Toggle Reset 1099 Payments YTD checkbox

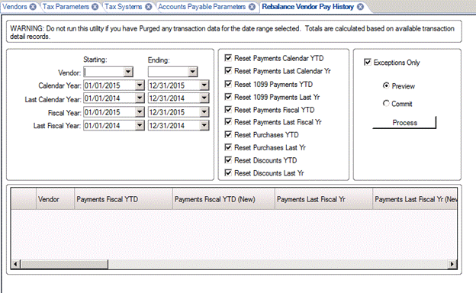(228, 84)
